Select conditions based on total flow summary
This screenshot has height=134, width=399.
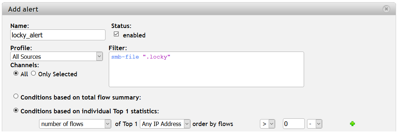click(x=16, y=96)
